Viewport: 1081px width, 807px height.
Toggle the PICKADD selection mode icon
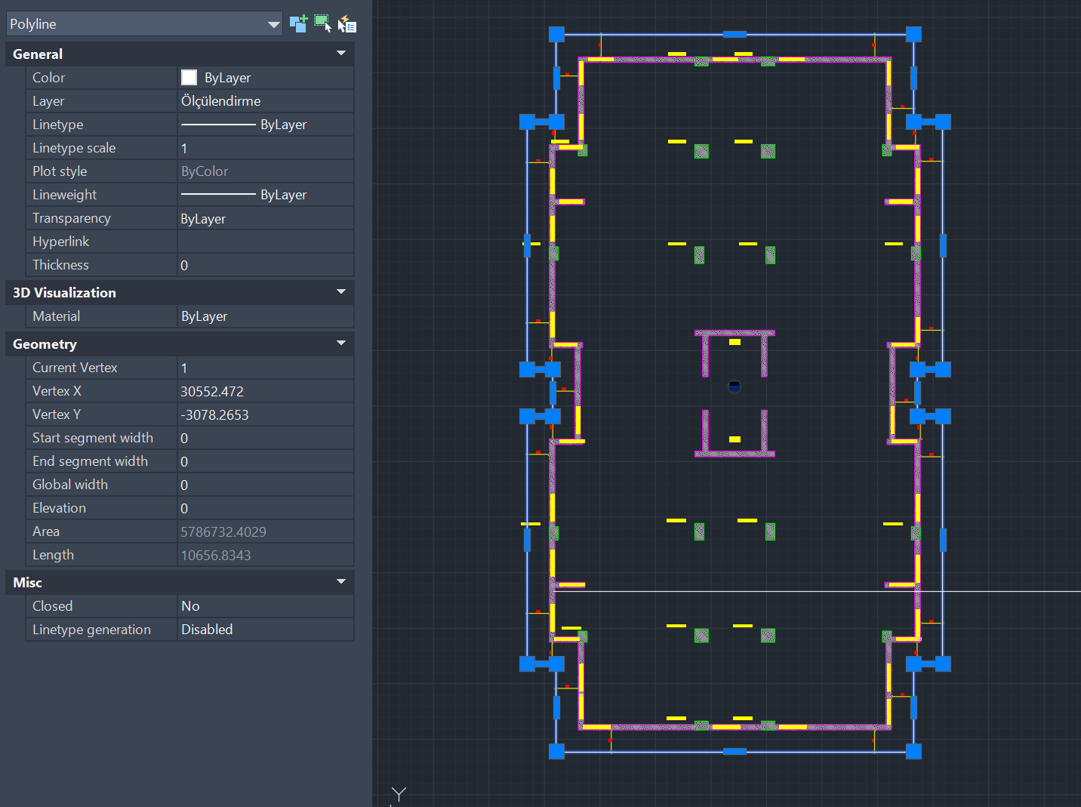298,23
